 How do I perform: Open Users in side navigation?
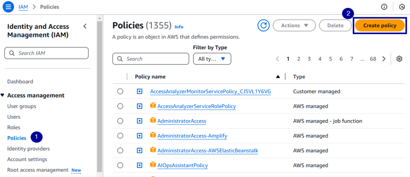(x=14, y=117)
